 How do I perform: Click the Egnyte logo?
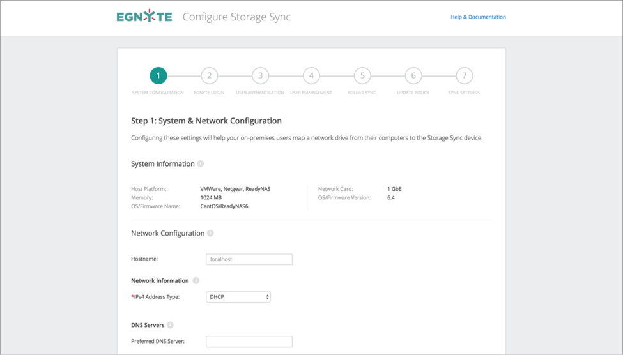[144, 17]
